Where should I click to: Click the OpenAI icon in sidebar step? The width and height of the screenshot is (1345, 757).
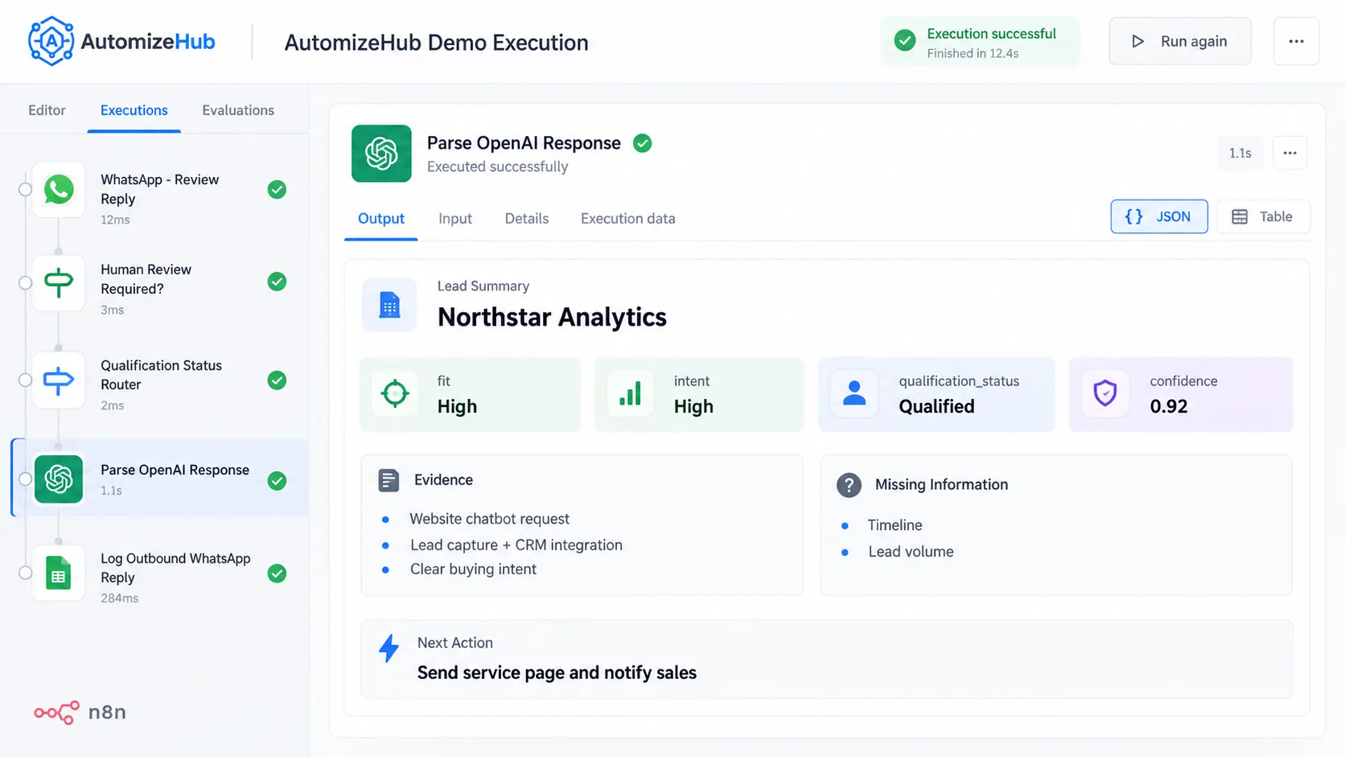pyautogui.click(x=59, y=479)
